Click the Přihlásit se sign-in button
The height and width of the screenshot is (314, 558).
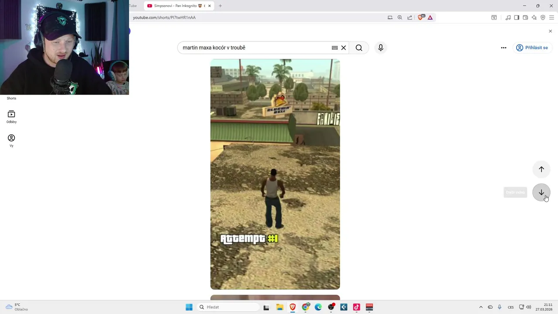point(532,48)
